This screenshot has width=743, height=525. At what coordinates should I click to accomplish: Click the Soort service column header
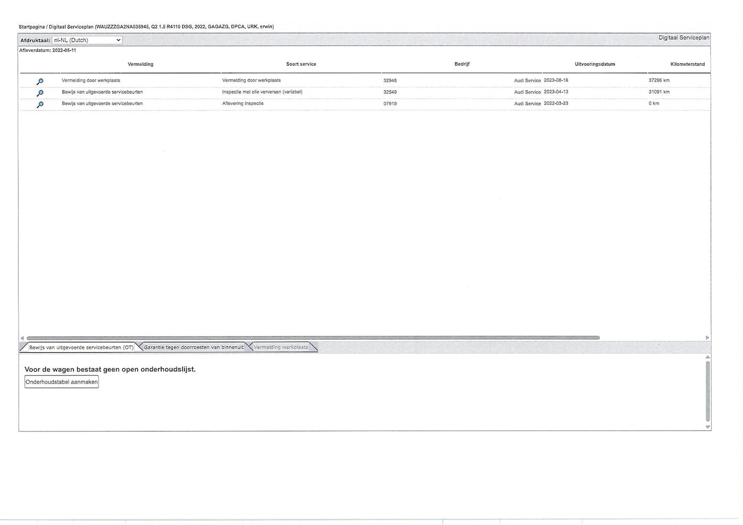(301, 65)
